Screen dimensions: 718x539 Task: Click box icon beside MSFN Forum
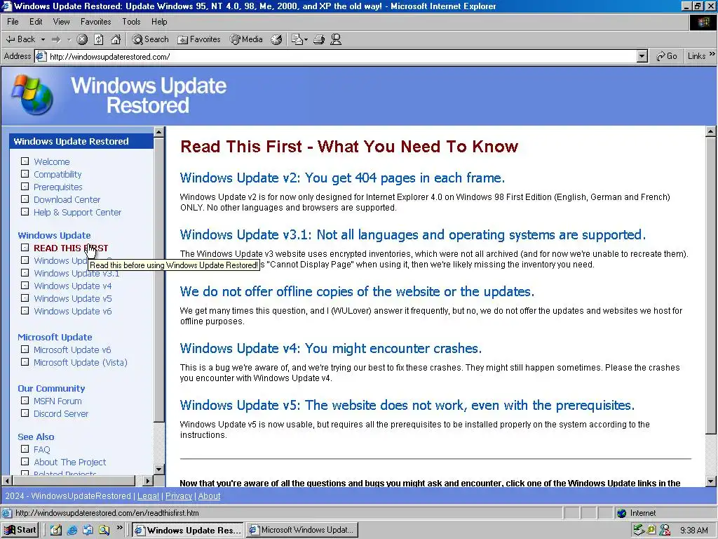[25, 401]
